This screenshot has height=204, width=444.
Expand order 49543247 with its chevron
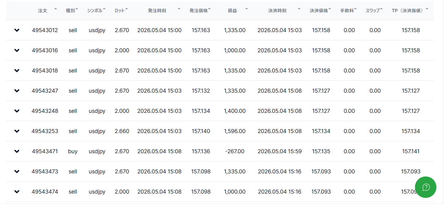coord(17,91)
